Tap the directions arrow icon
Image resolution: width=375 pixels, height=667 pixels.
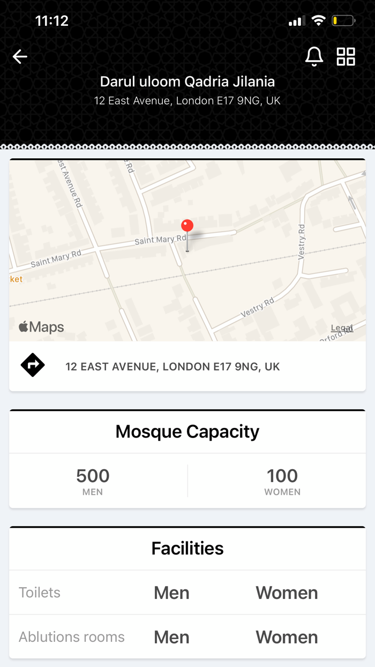pyautogui.click(x=32, y=365)
